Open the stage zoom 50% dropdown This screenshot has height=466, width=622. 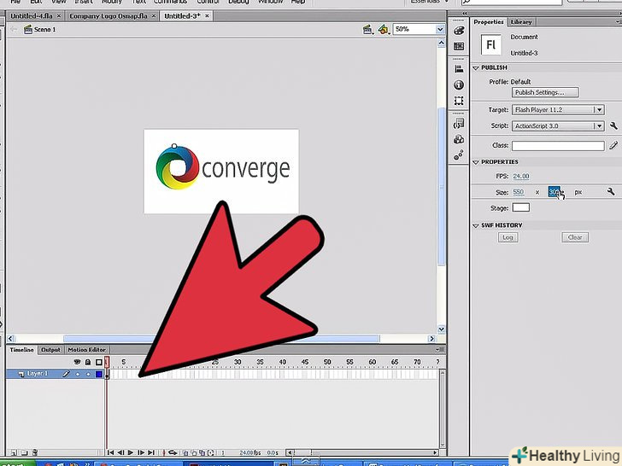(440, 29)
